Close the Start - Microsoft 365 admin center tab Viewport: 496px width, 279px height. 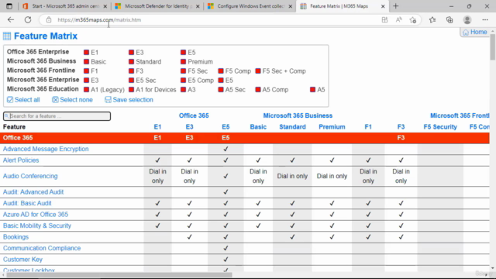[105, 6]
